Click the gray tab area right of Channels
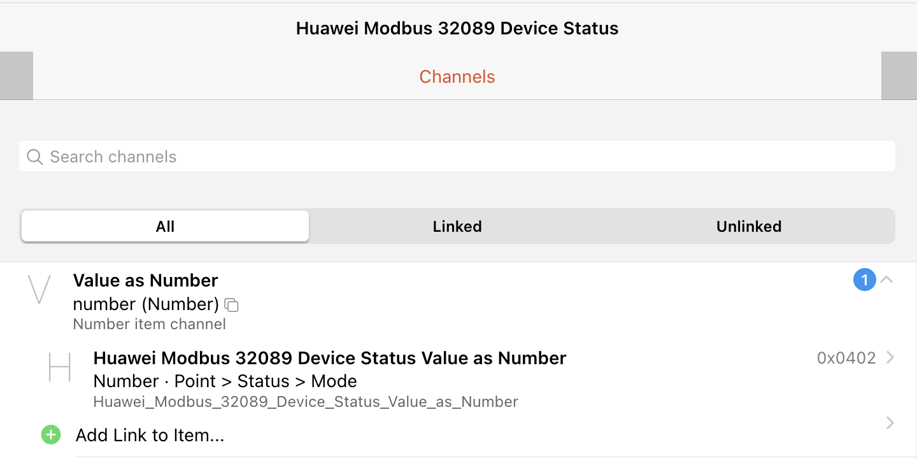This screenshot has height=461, width=917. [x=899, y=76]
